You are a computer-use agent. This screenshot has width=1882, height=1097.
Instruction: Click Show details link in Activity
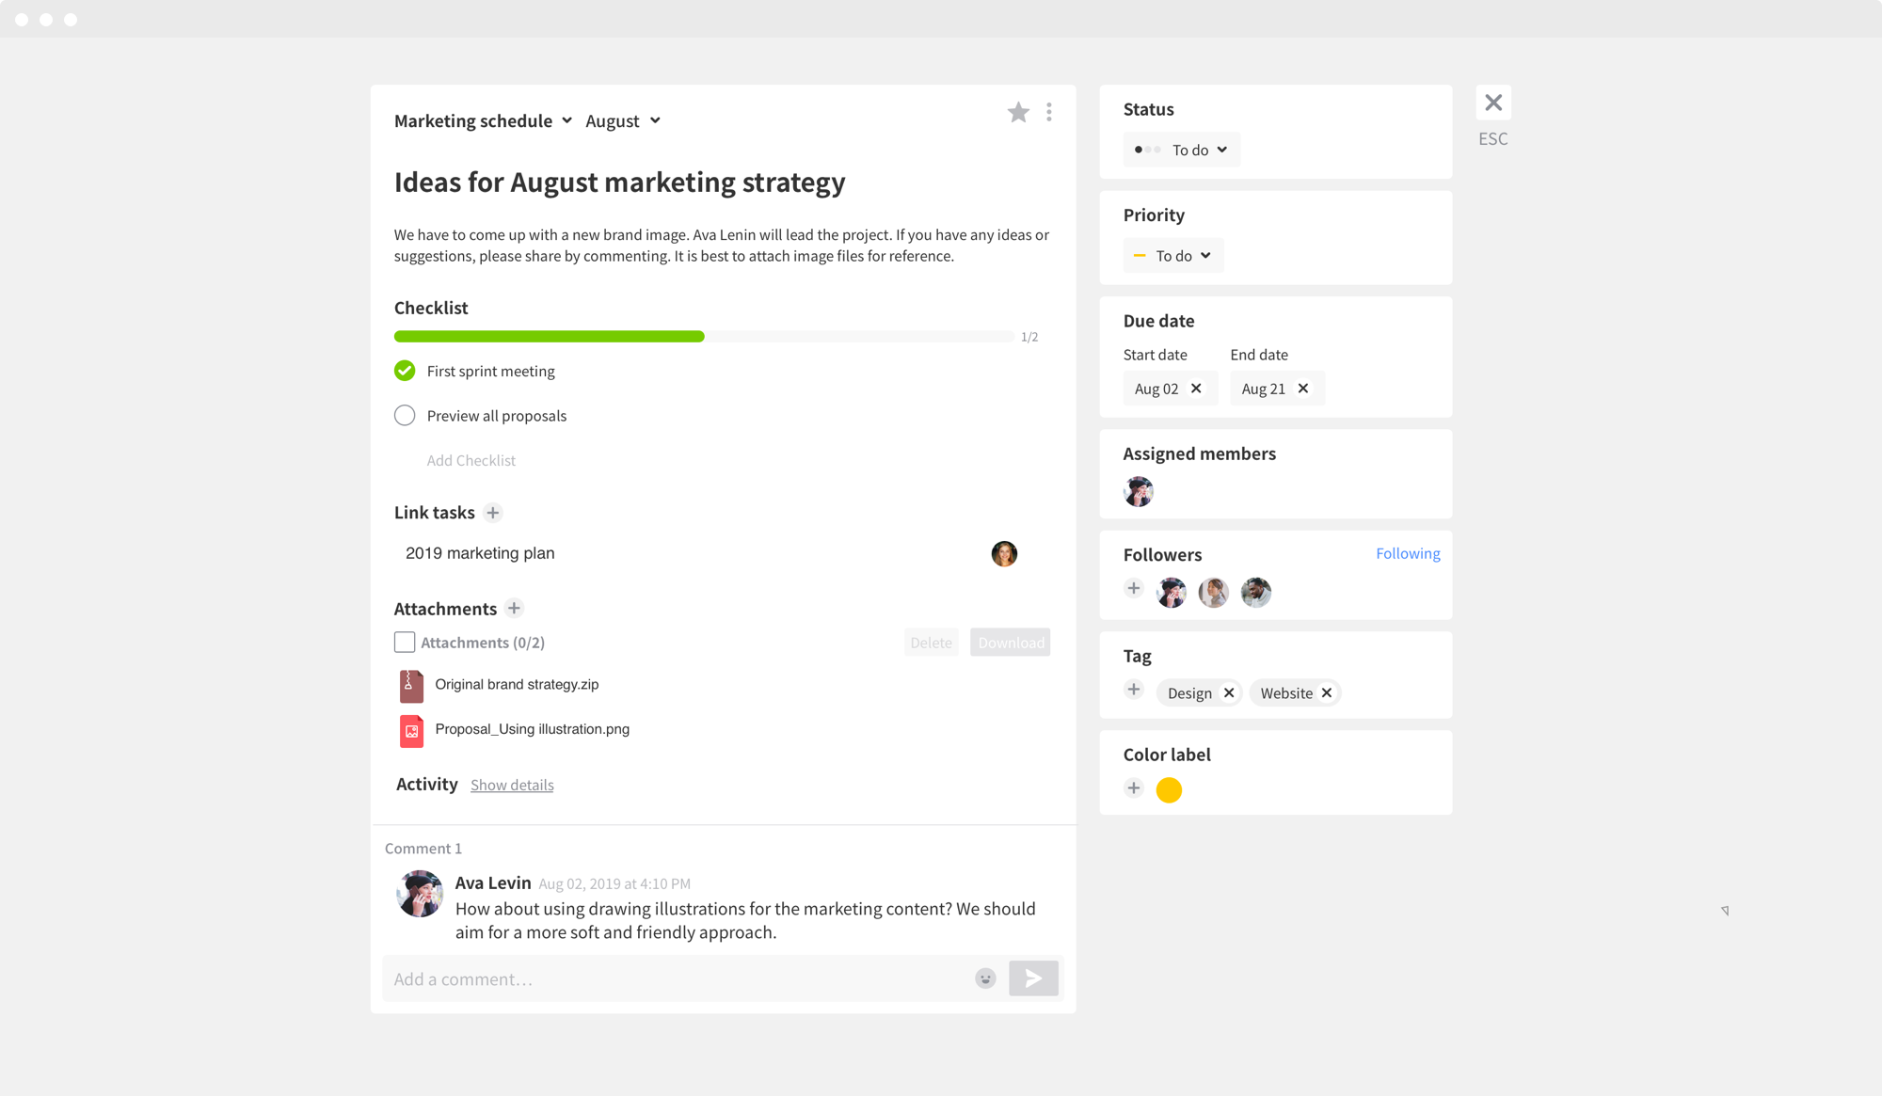(512, 786)
